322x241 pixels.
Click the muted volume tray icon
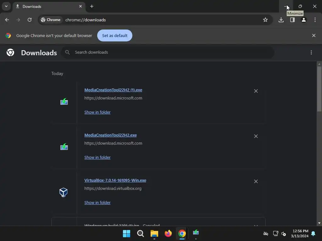284,233
